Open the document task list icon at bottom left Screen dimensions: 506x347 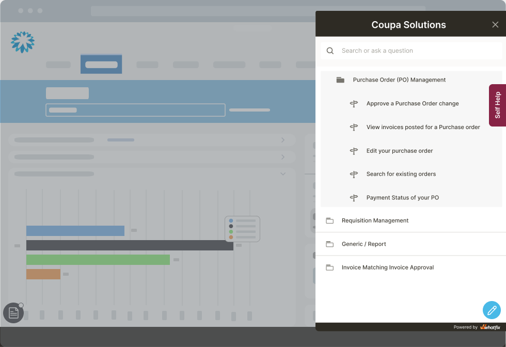[x=13, y=313]
